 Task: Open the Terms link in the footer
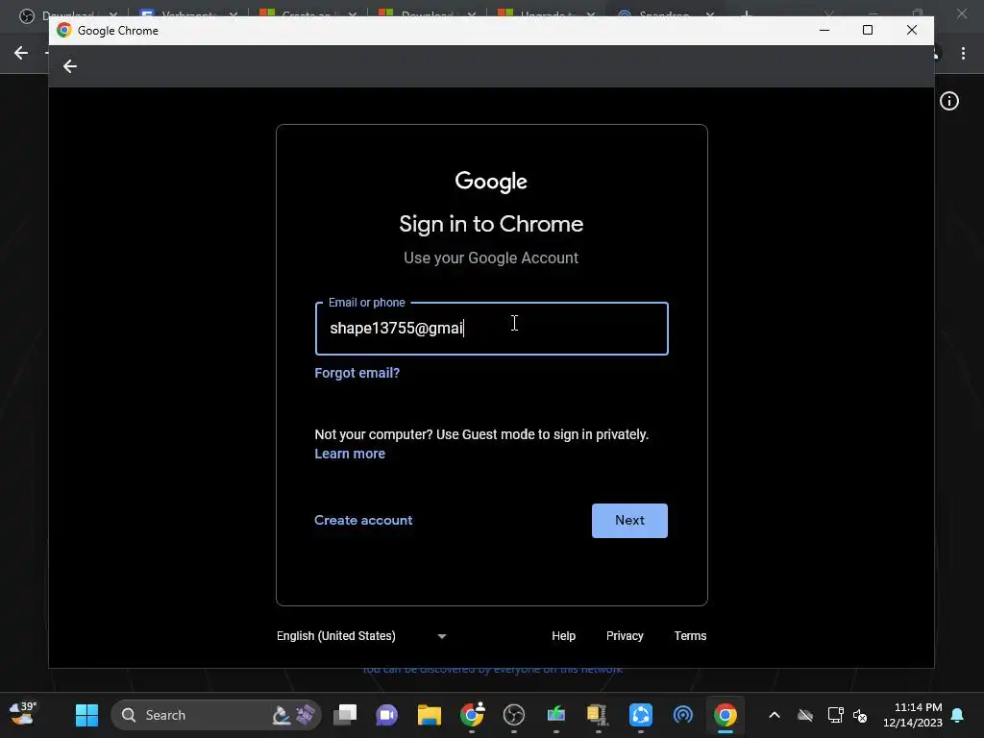tap(690, 636)
